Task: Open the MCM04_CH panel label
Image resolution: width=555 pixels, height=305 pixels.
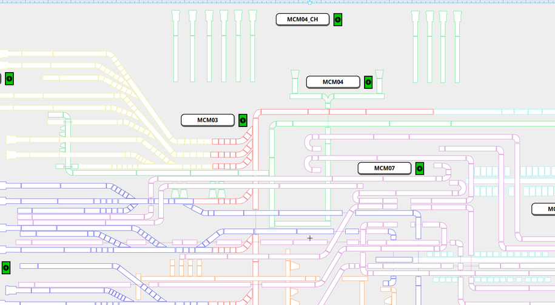Action: 303,19
